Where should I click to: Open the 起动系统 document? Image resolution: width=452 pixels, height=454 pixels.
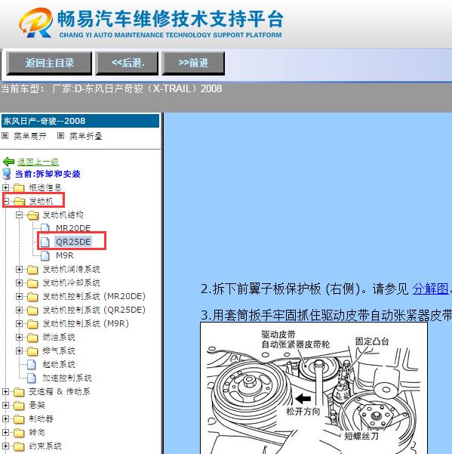pyautogui.click(x=59, y=364)
